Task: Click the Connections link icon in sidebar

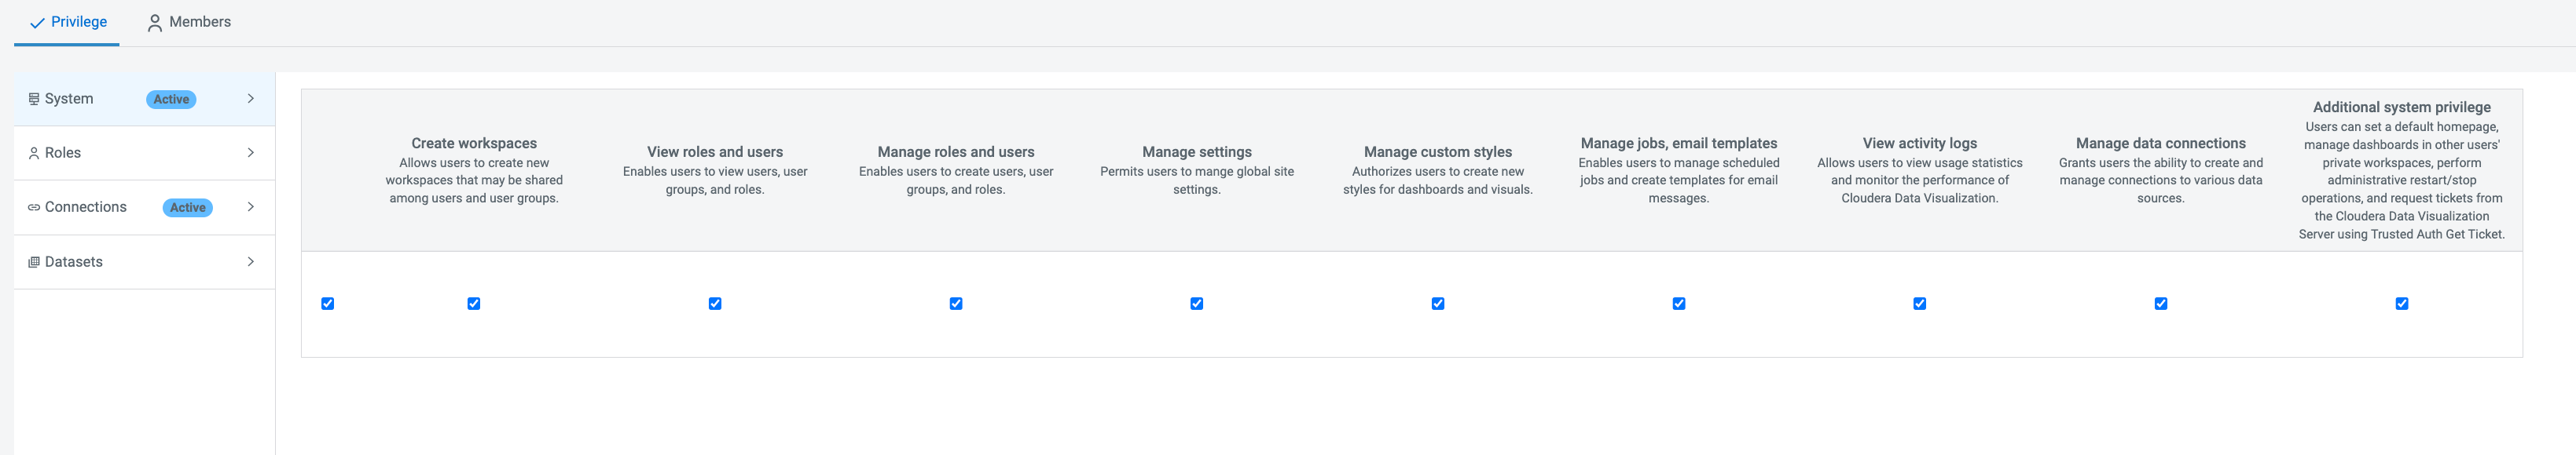Action: coord(34,208)
